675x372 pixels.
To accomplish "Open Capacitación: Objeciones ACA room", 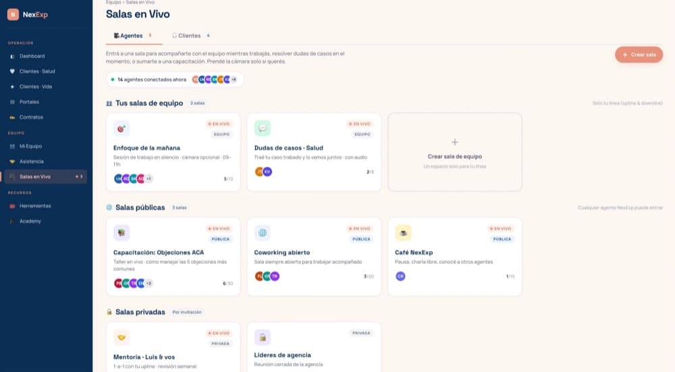I will click(173, 257).
